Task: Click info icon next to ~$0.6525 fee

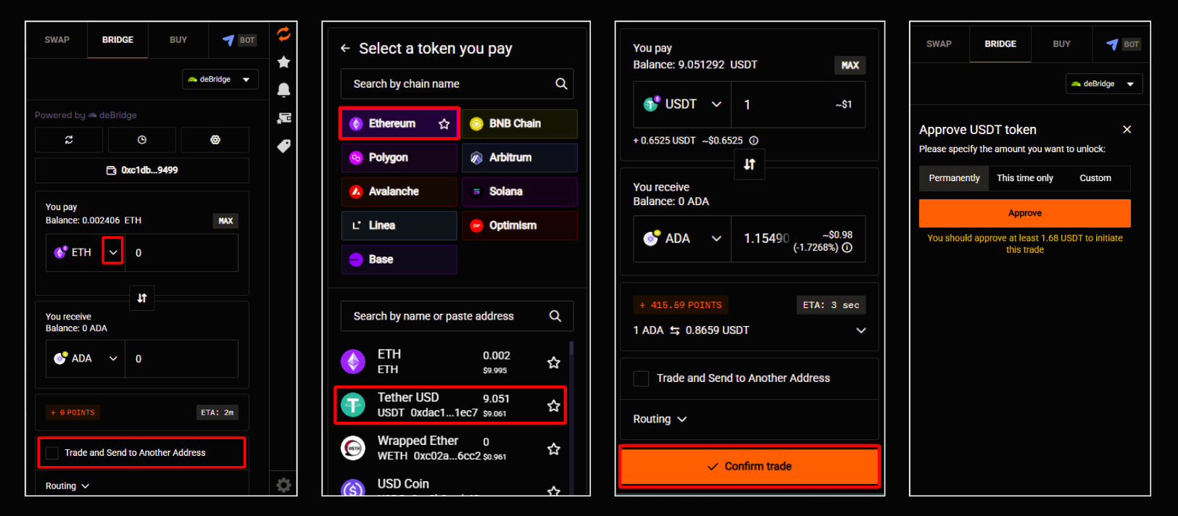Action: 754,141
